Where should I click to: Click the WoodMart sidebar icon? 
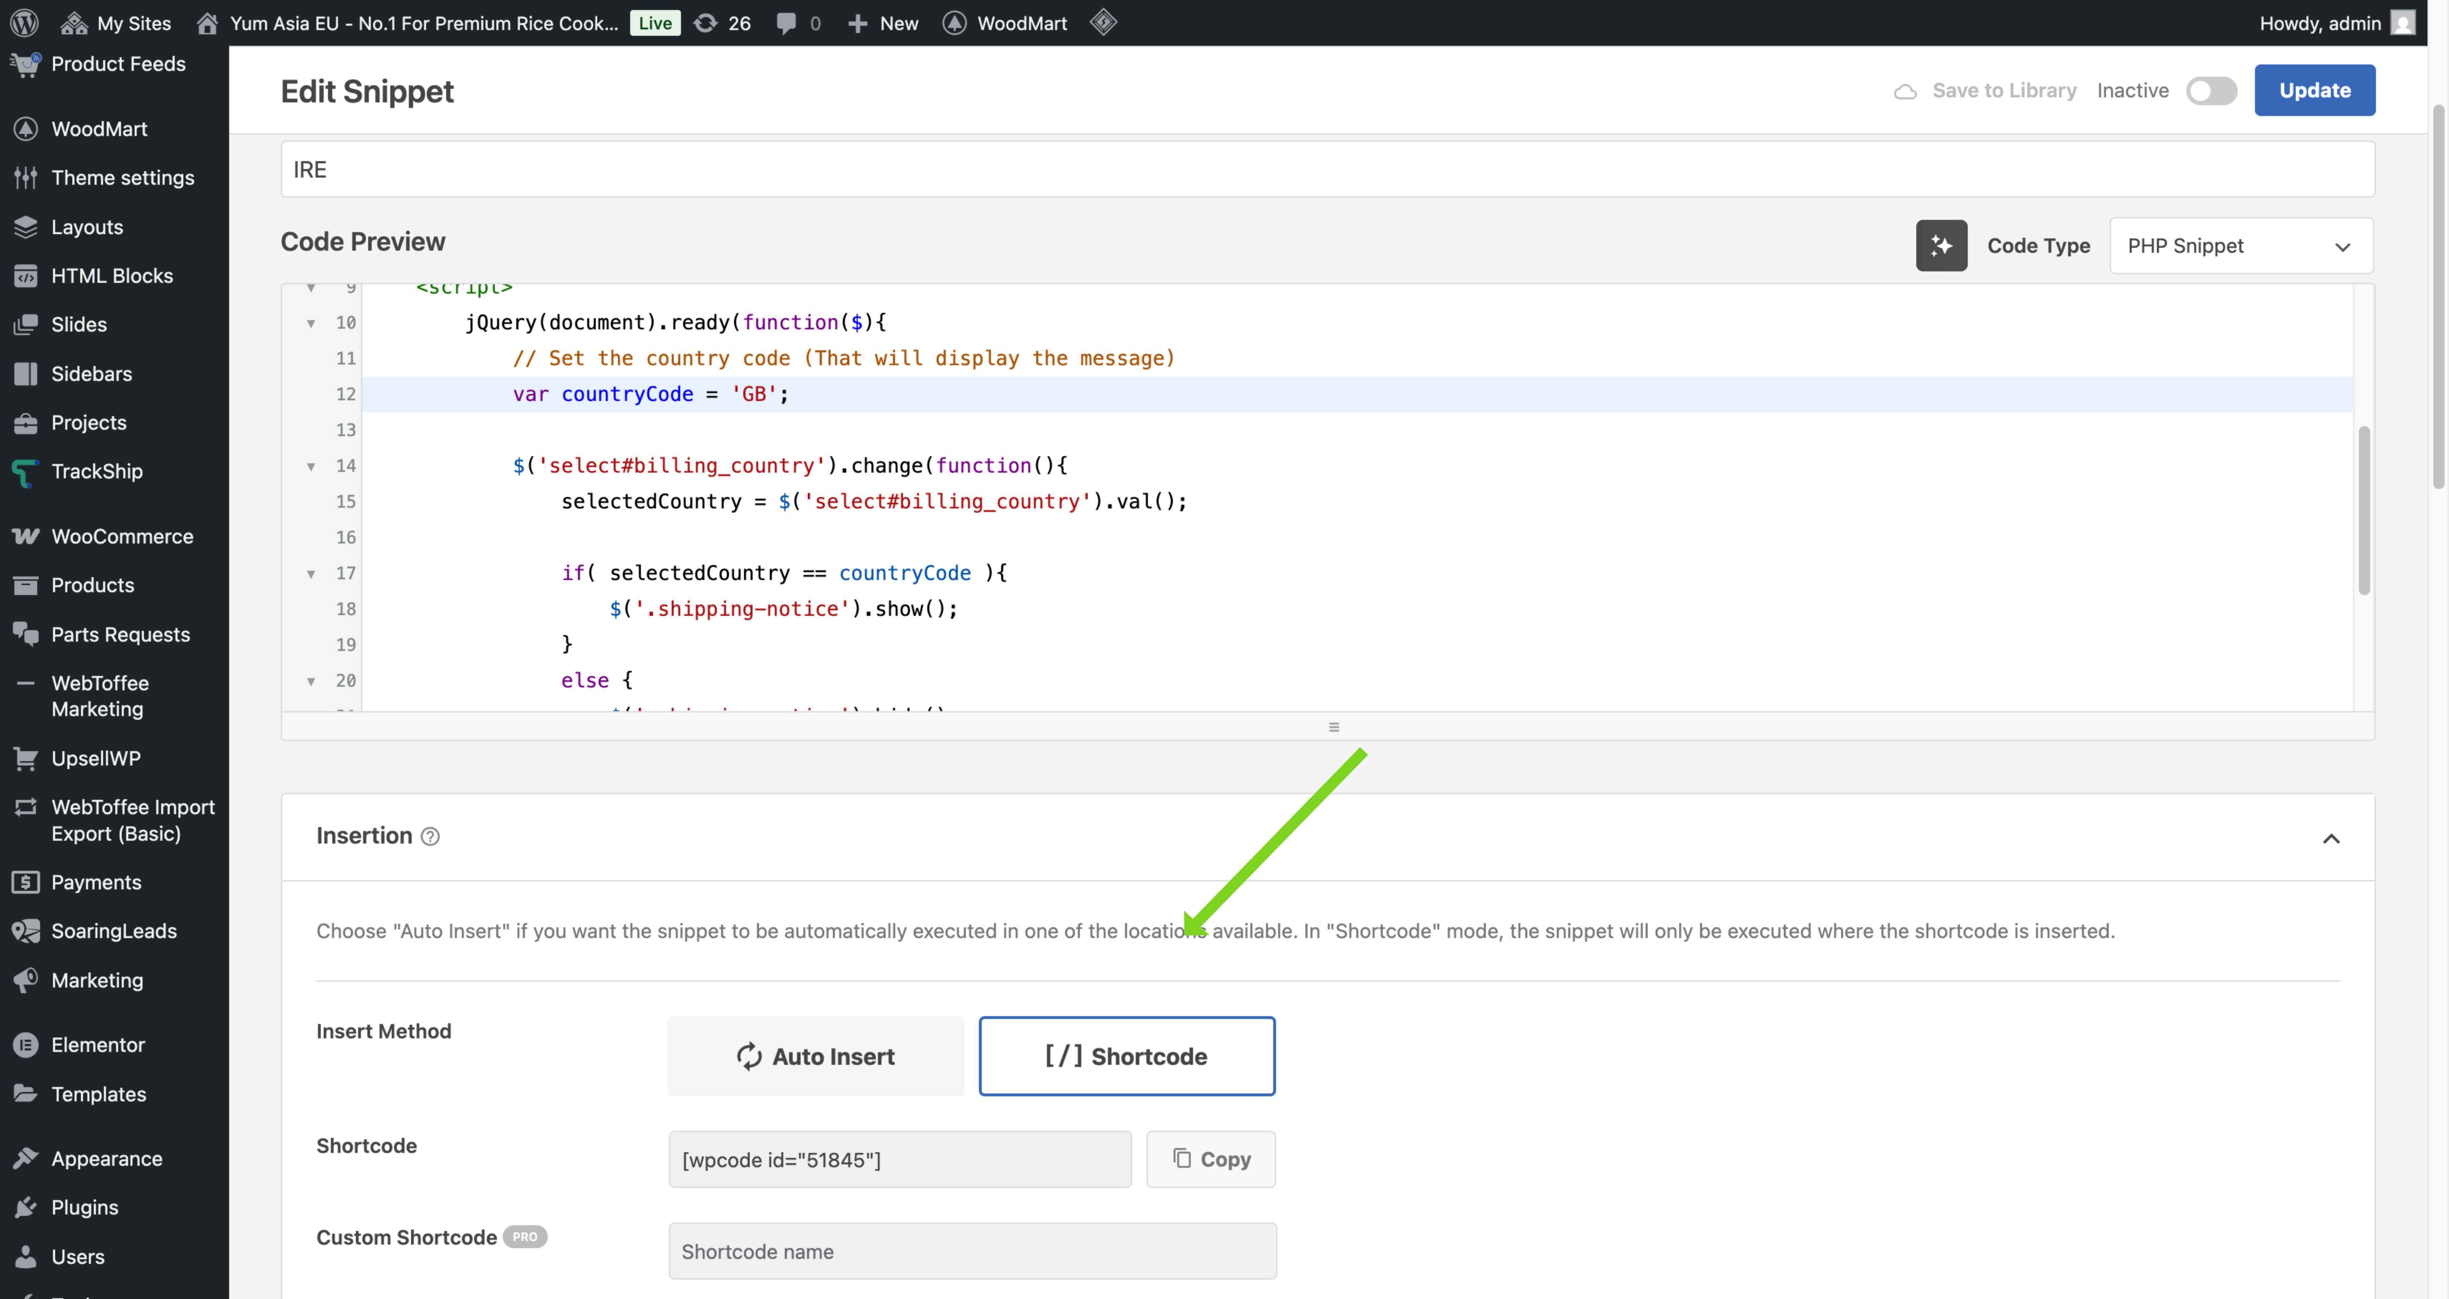click(26, 129)
